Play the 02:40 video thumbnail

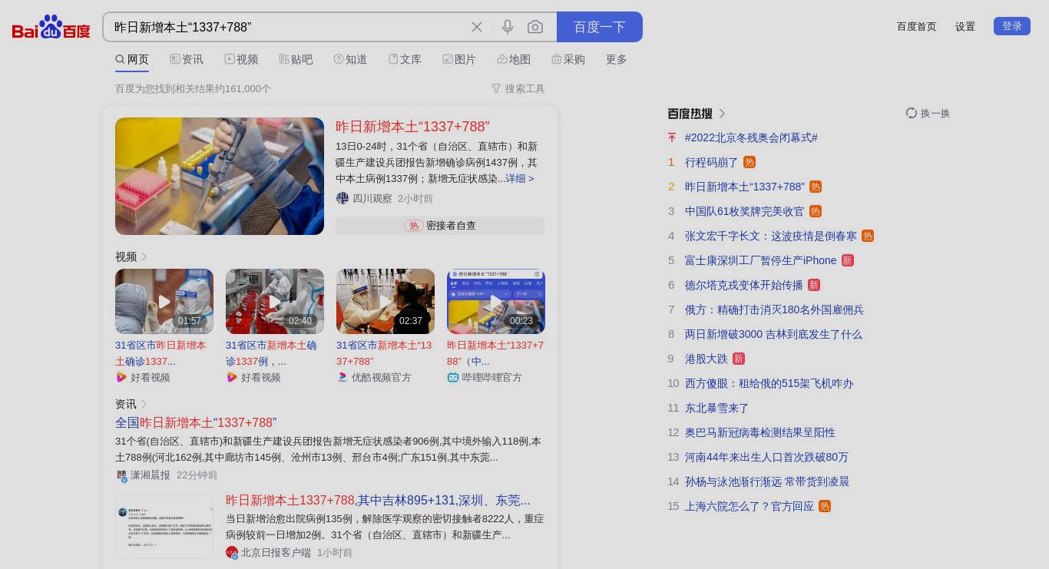point(275,301)
